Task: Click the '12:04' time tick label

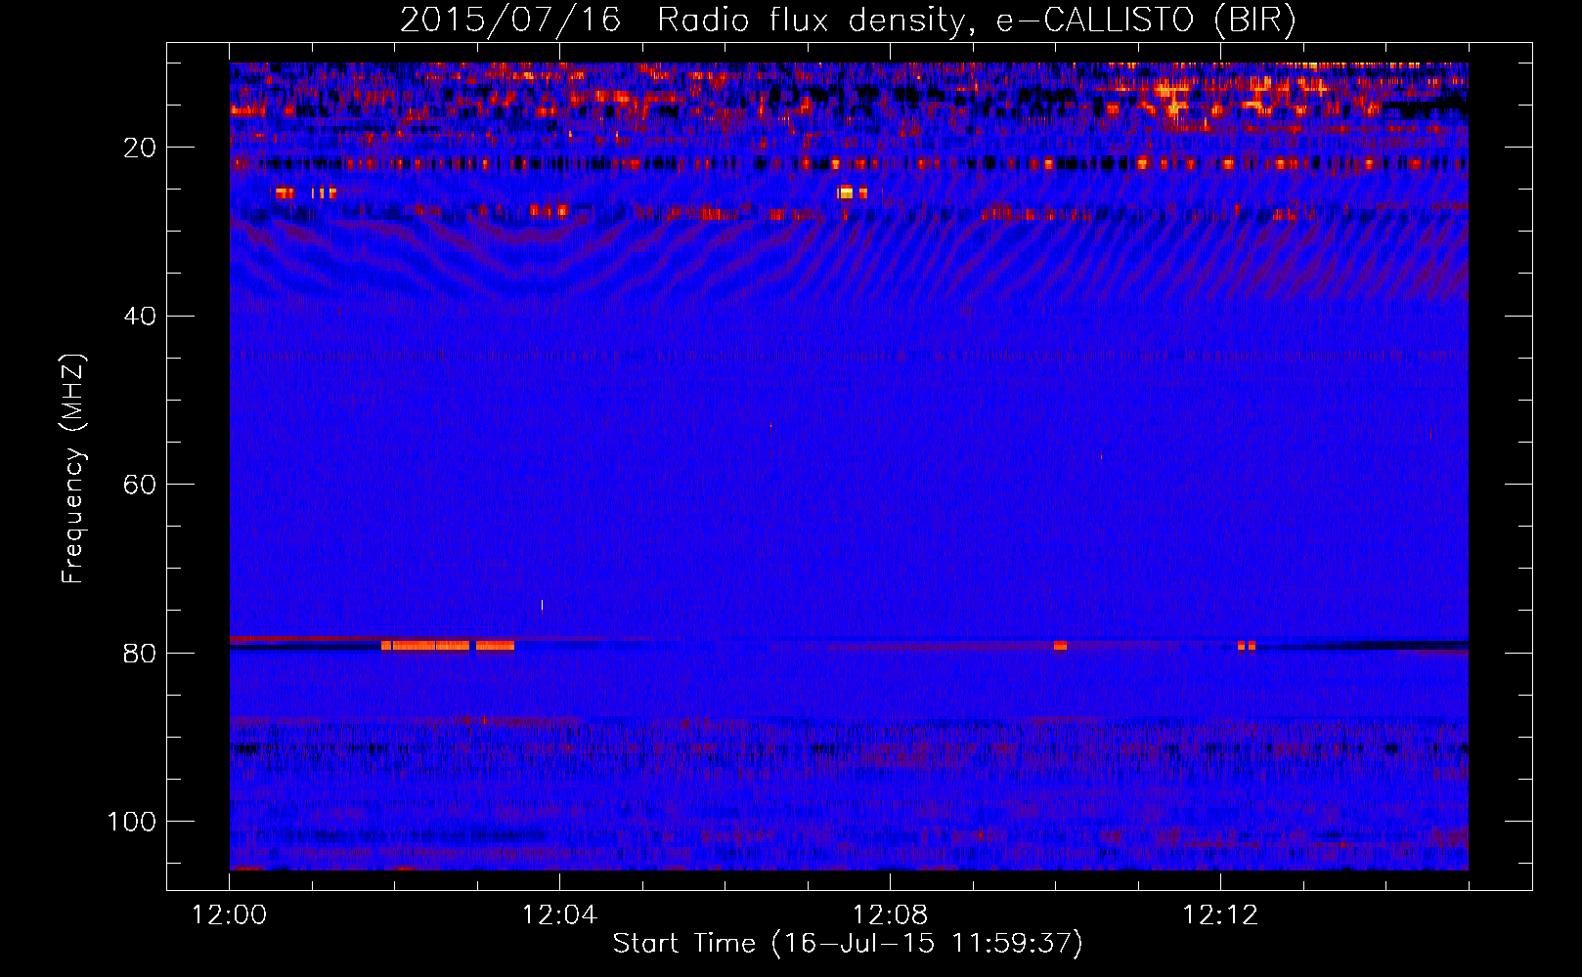Action: [x=559, y=915]
